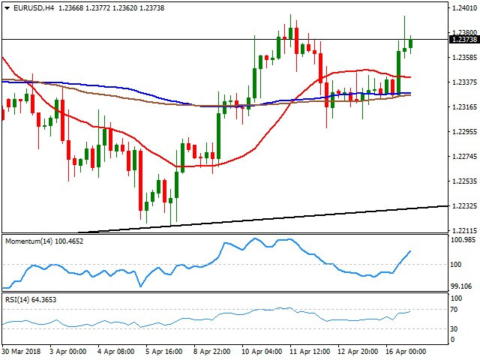The height and width of the screenshot is (360, 480).
Task: Click the 12 Apr 20:00 time label
Action: 358,352
